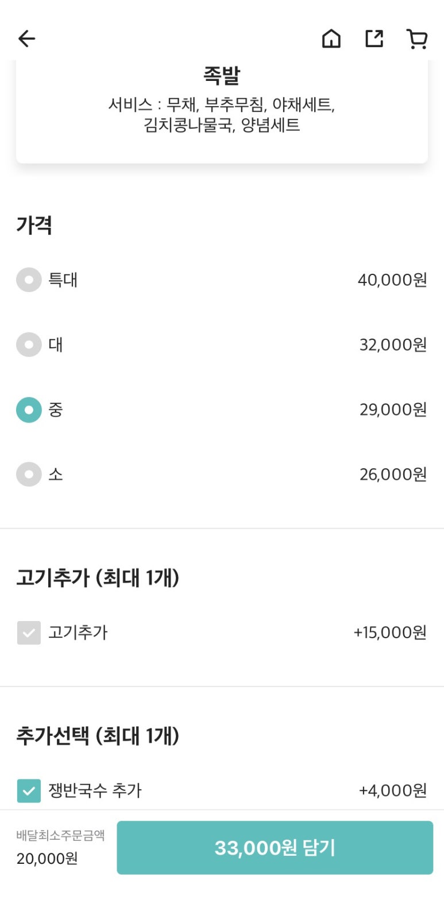Open the shopping cart icon

click(416, 38)
